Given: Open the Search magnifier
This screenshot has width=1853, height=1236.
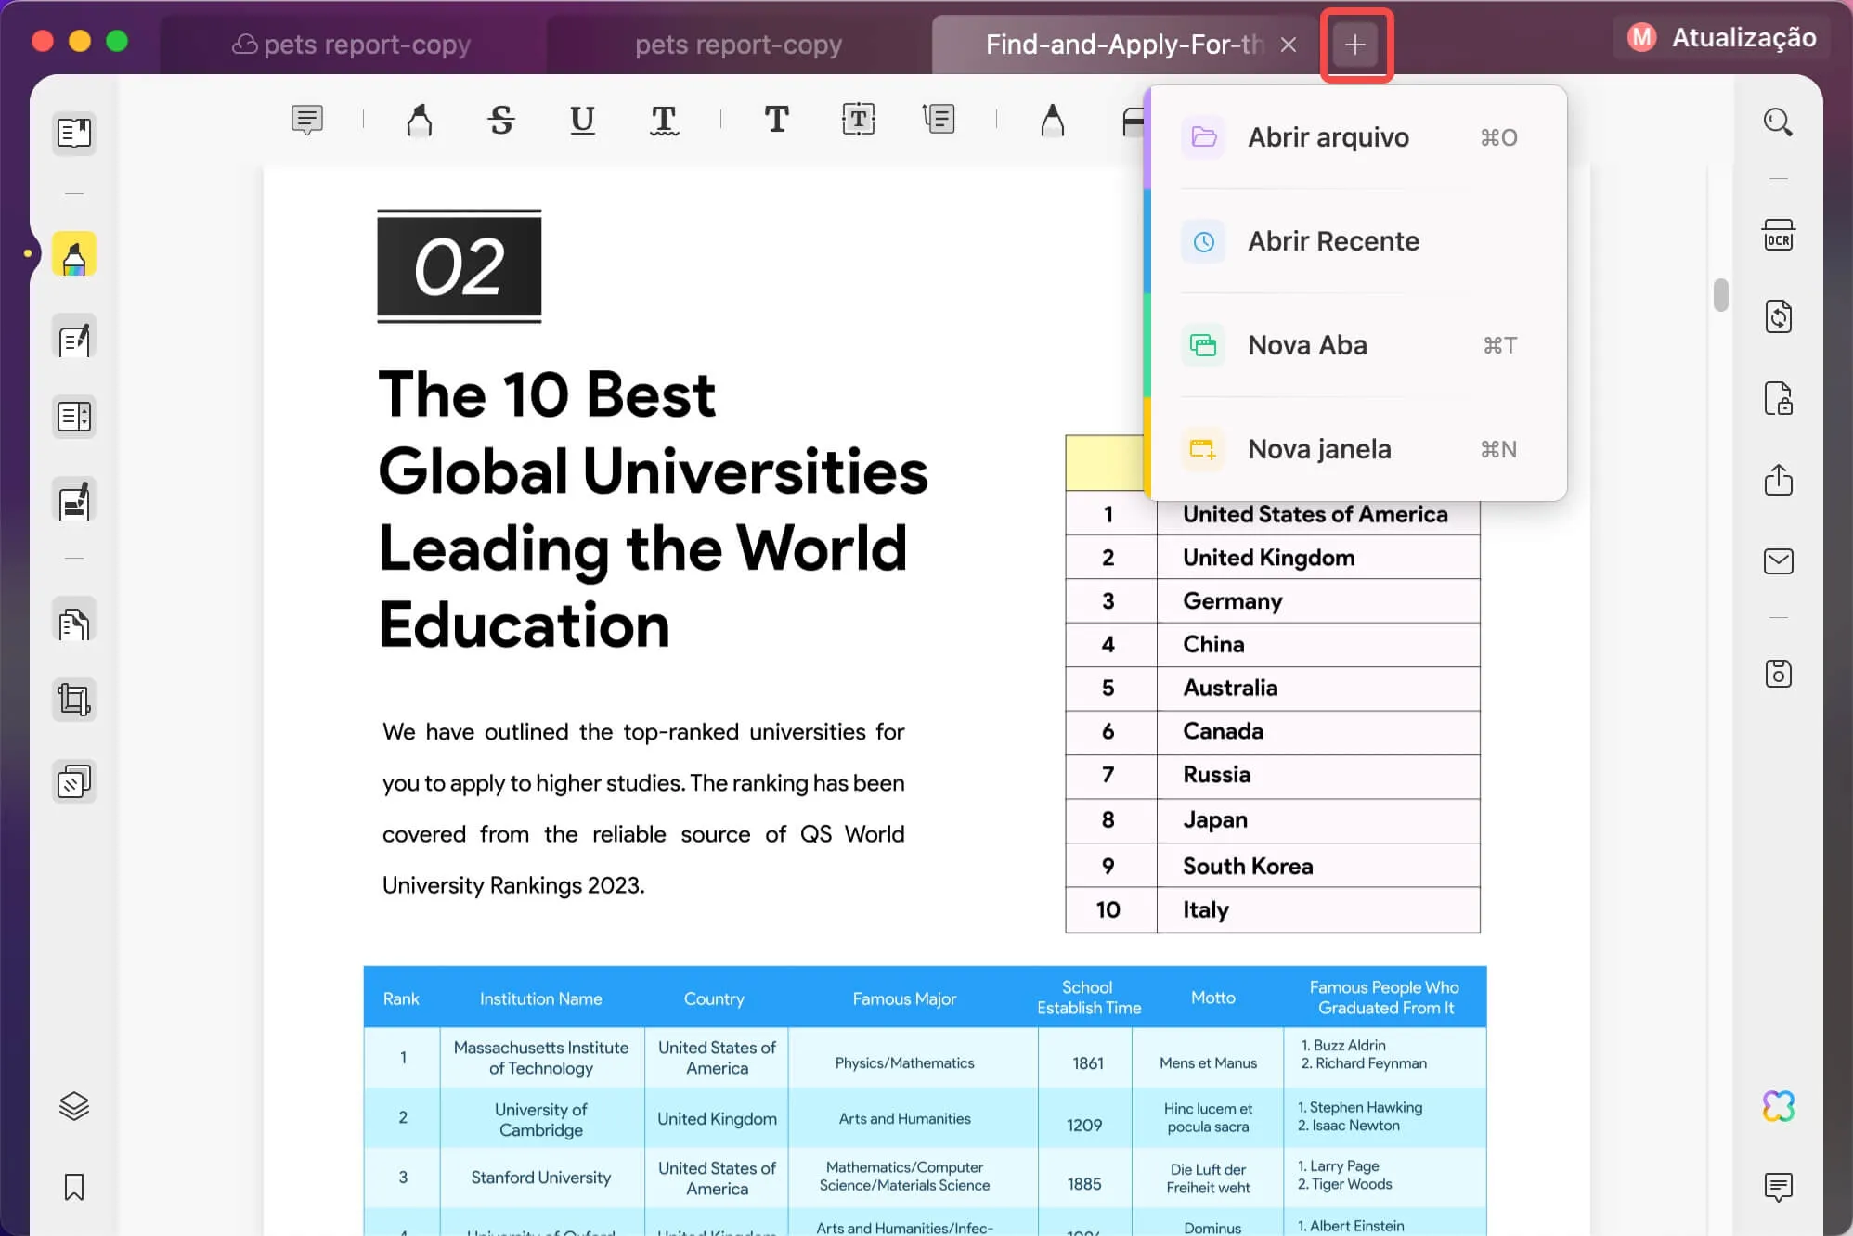Looking at the screenshot, I should tap(1778, 122).
